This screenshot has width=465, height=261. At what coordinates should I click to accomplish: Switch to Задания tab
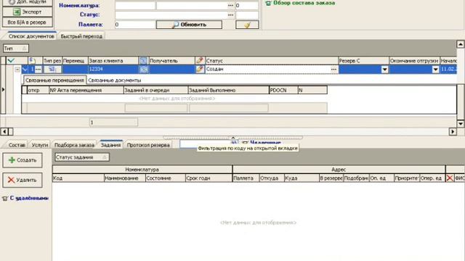[110, 145]
